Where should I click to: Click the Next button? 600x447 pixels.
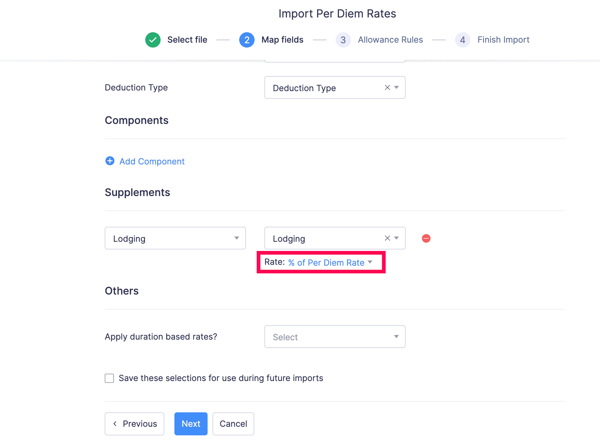(x=191, y=424)
